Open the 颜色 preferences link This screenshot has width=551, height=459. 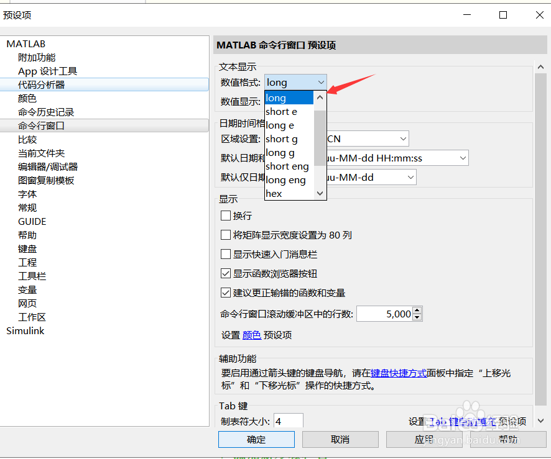[252, 335]
